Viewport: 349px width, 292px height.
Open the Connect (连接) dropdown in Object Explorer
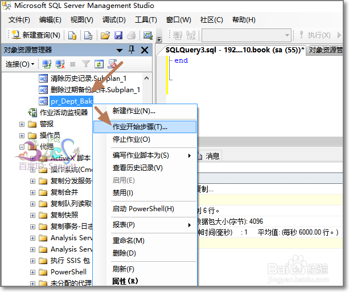tap(20, 64)
